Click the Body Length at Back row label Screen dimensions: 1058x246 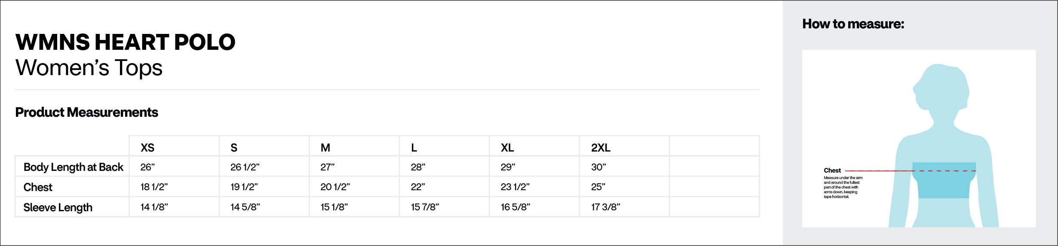pos(74,167)
